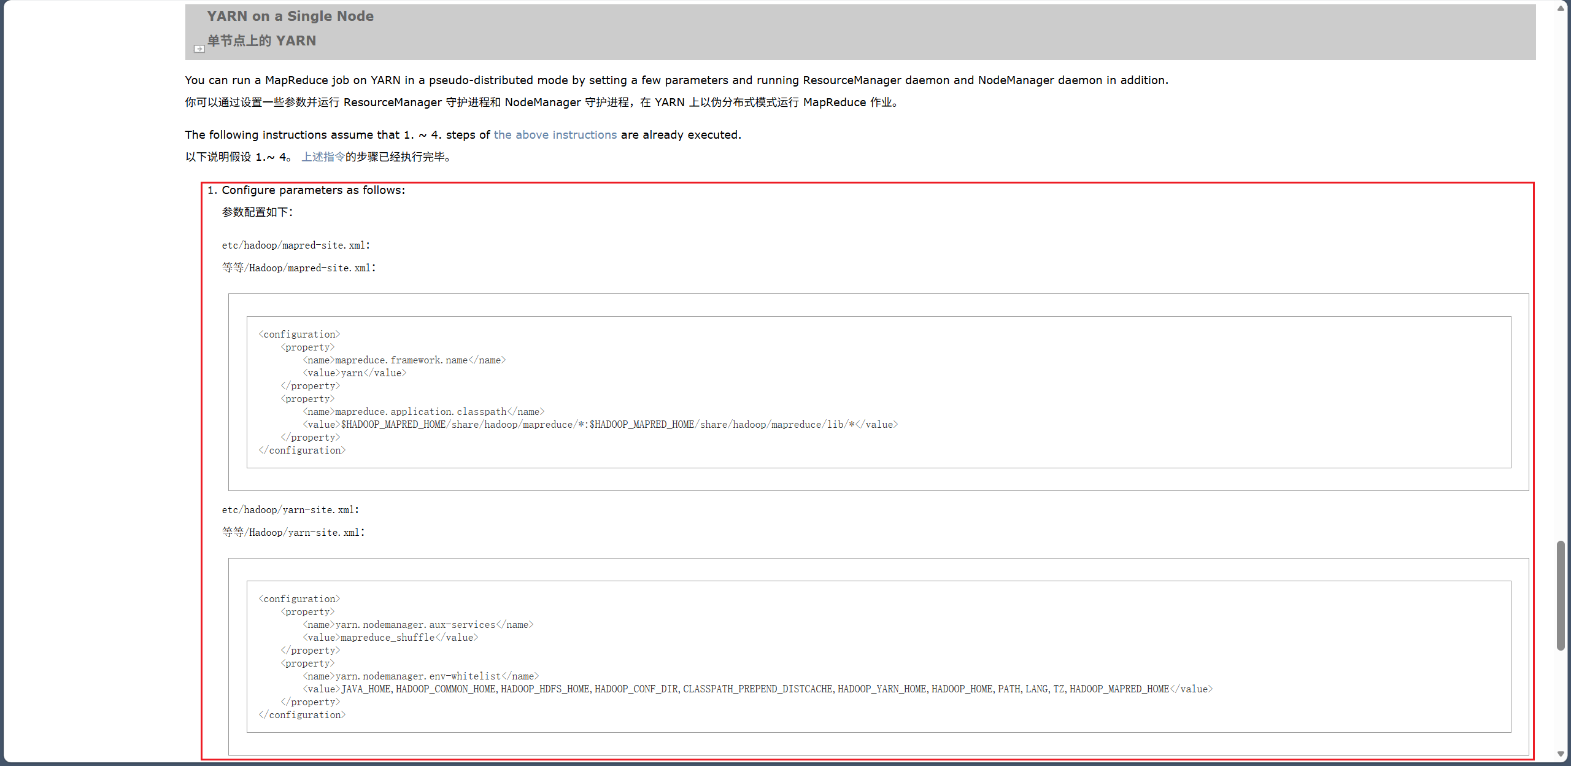Click the JAVA_HOME whitelist value line

[x=758, y=689]
